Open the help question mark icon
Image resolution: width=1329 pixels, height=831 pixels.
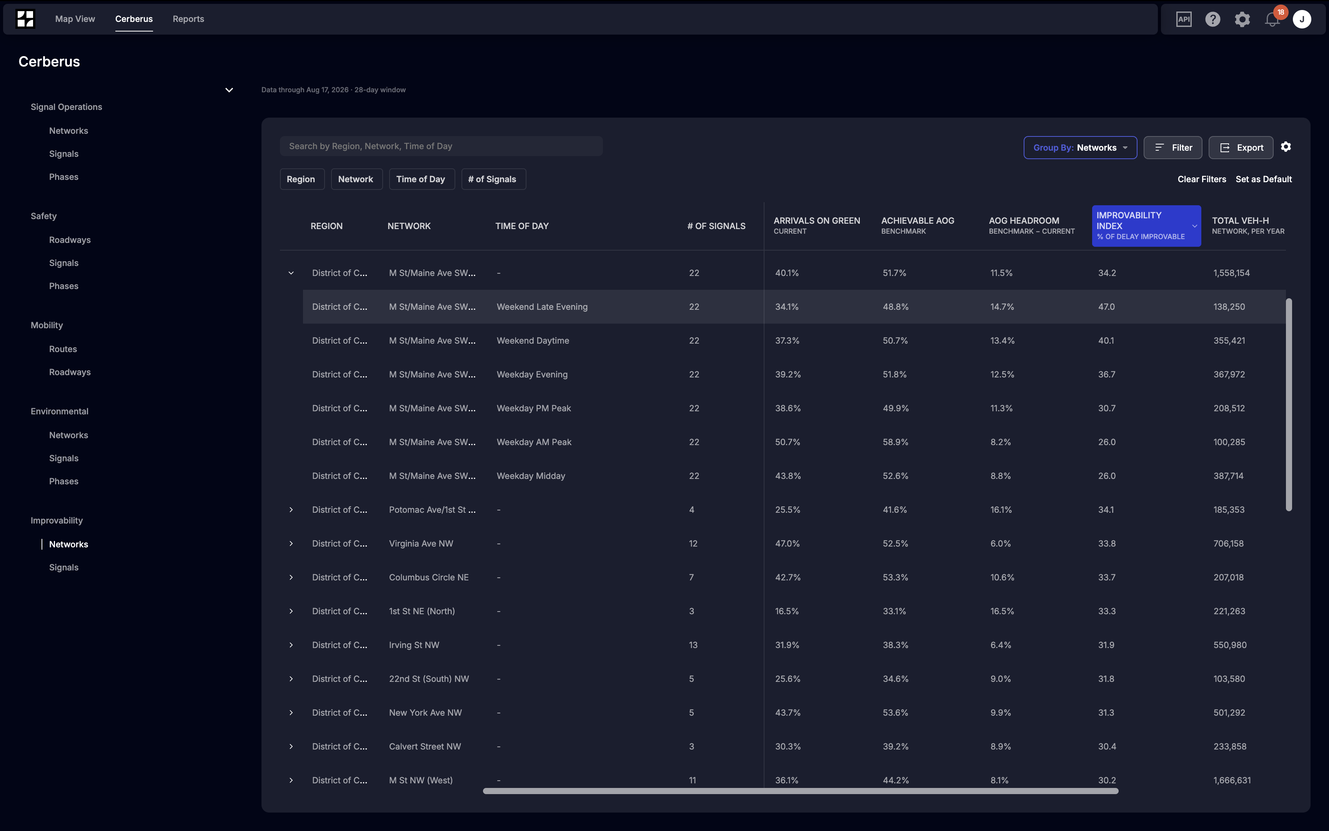[1212, 19]
